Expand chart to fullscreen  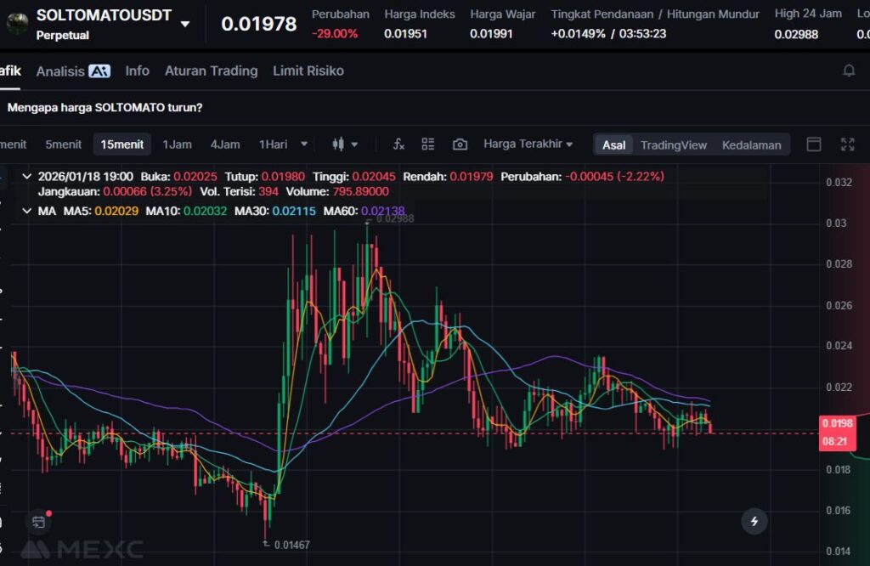(847, 144)
